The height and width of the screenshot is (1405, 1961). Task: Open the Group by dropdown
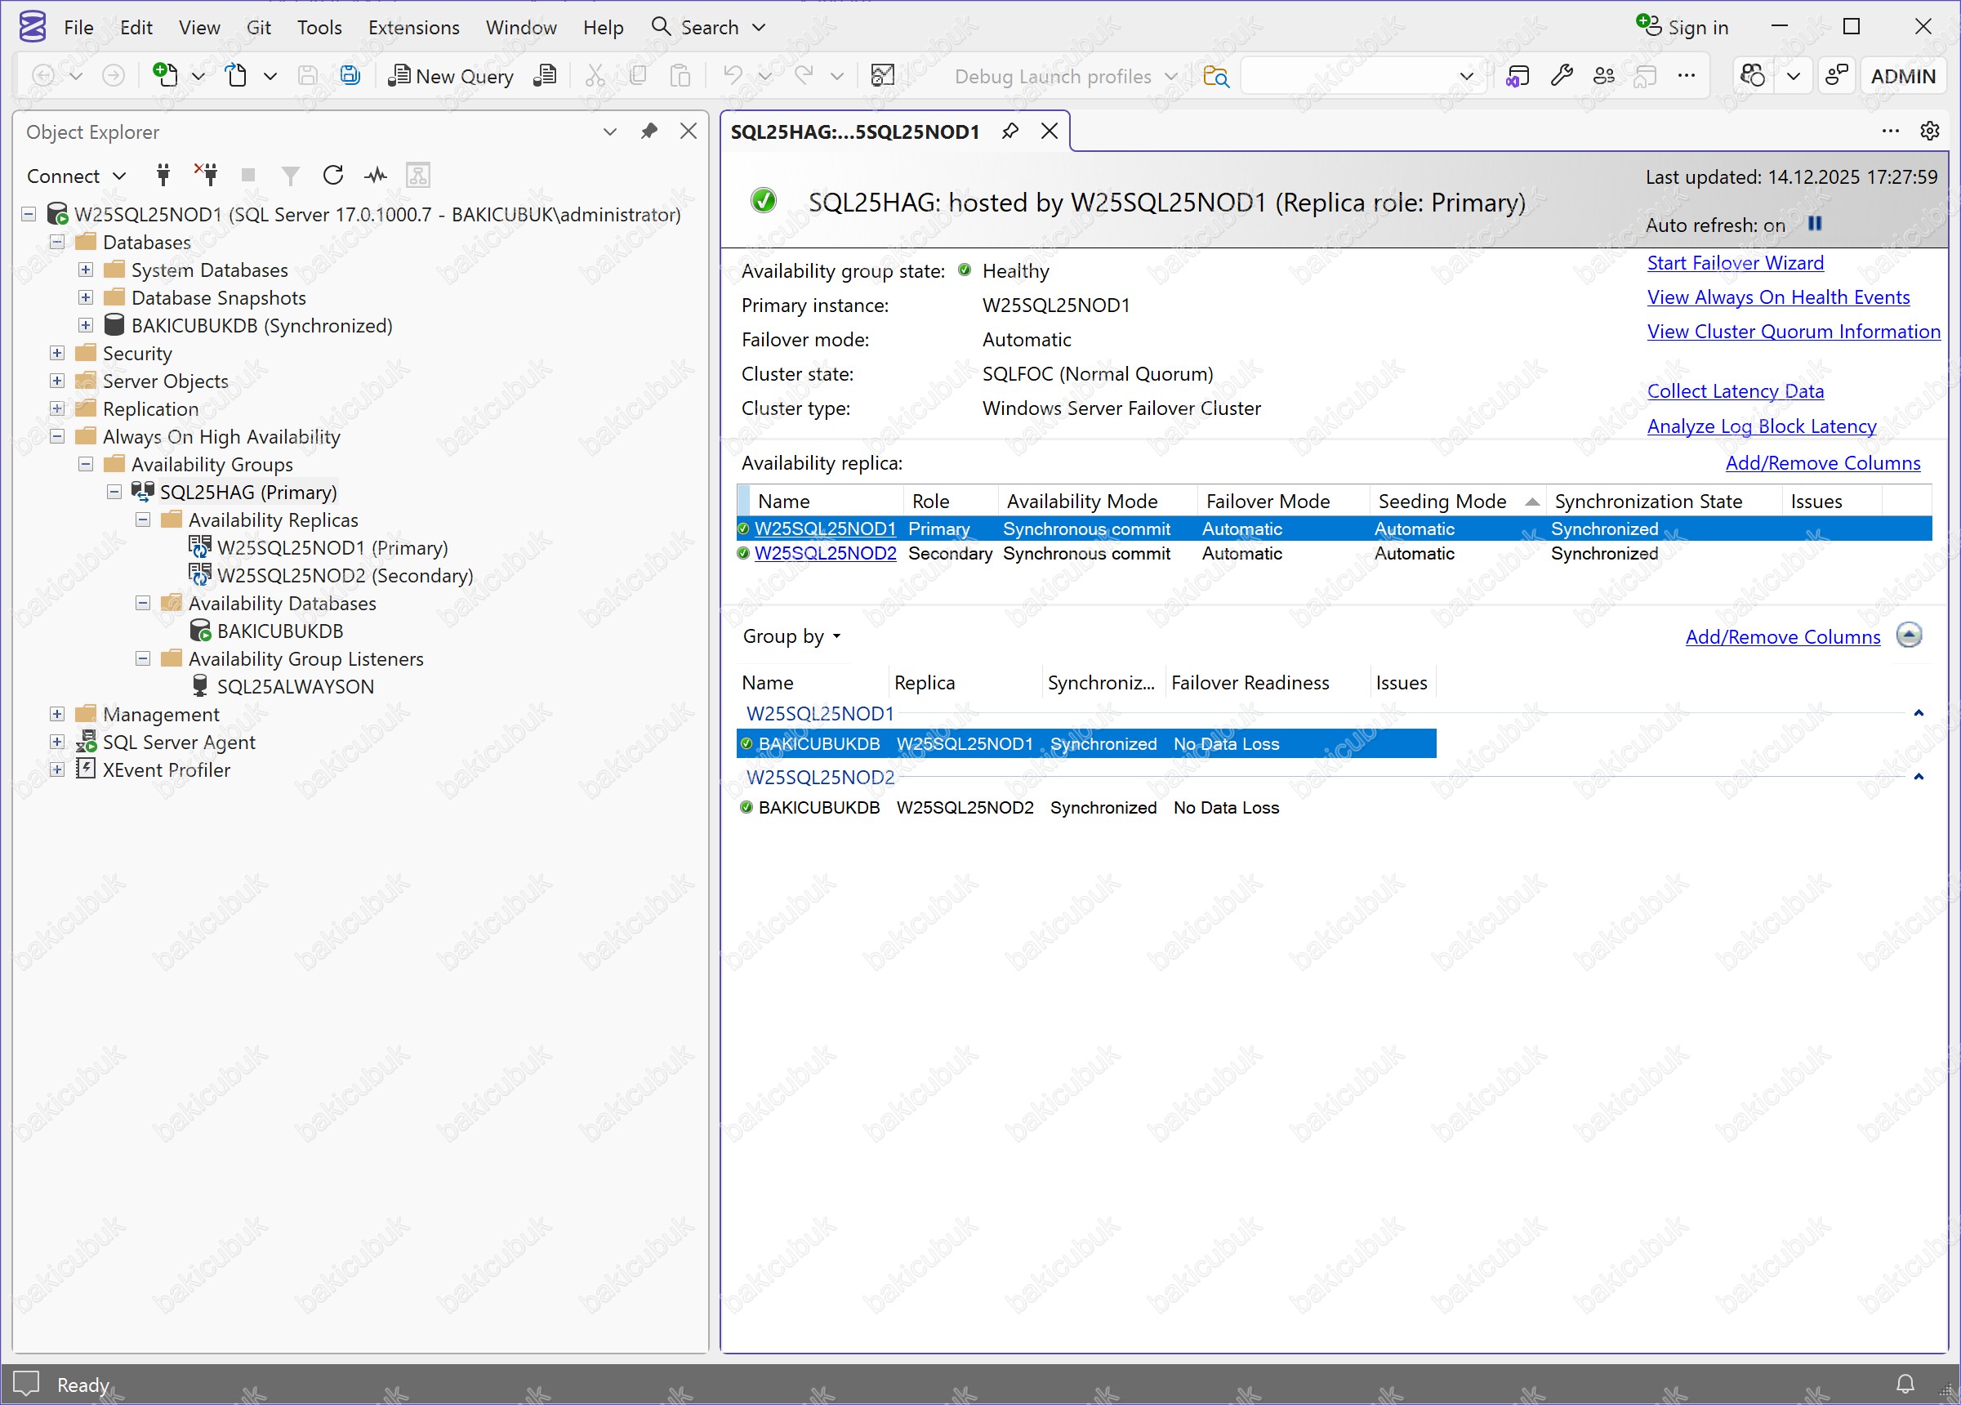point(791,636)
